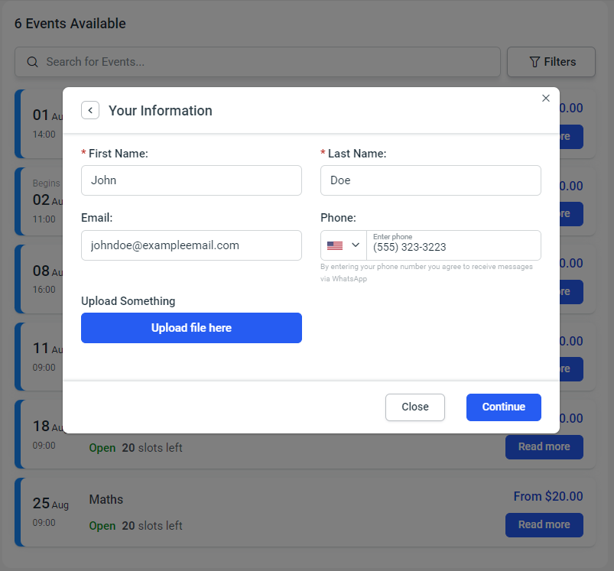Viewport: 614px width, 571px height.
Task: Click the US flag icon in Phone field
Action: pyautogui.click(x=335, y=245)
